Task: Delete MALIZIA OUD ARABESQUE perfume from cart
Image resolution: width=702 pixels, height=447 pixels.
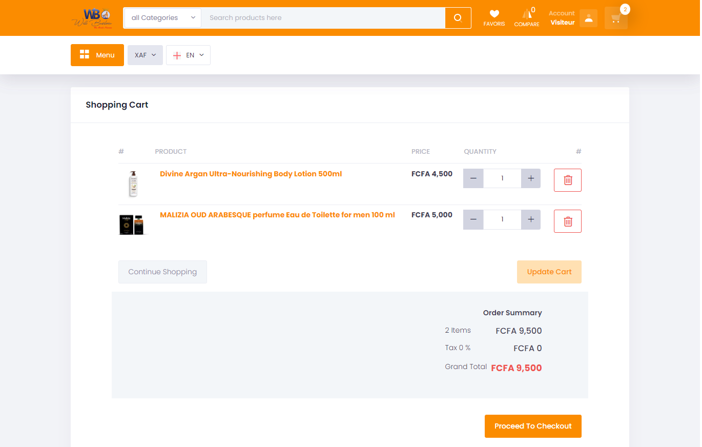Action: (x=568, y=221)
